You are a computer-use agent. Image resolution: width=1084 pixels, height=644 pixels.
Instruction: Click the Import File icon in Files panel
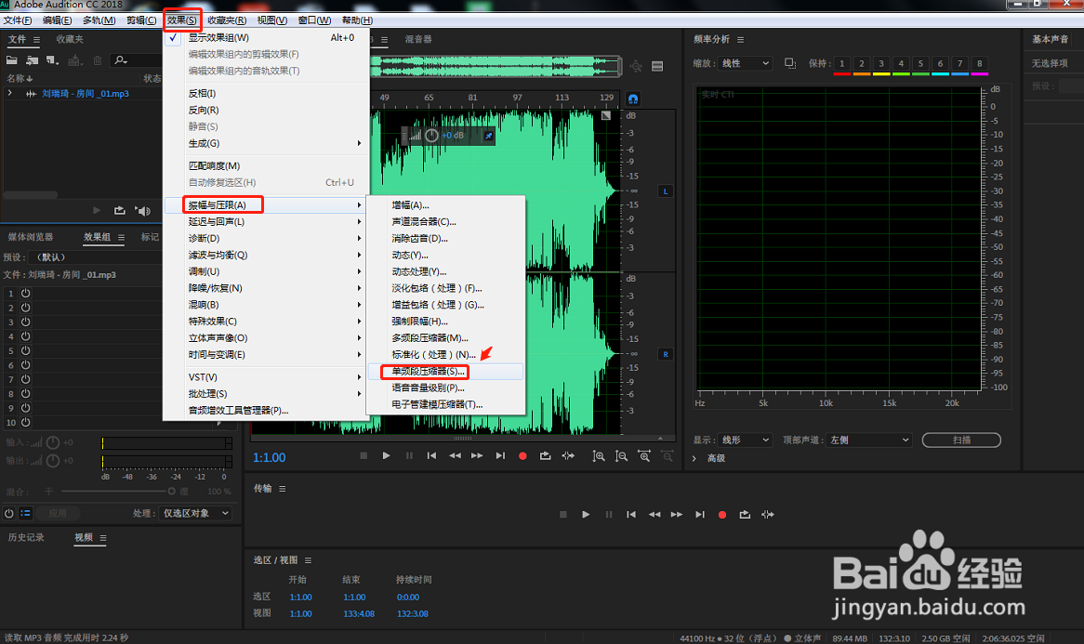(x=32, y=60)
